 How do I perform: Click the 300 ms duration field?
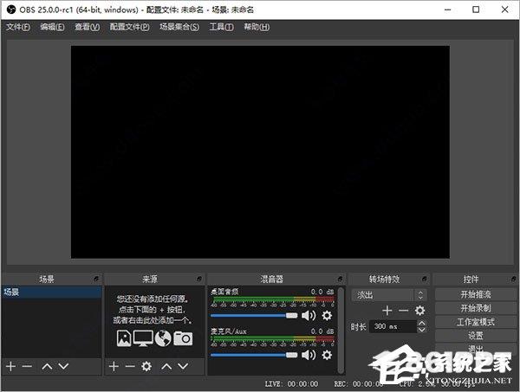click(x=393, y=326)
